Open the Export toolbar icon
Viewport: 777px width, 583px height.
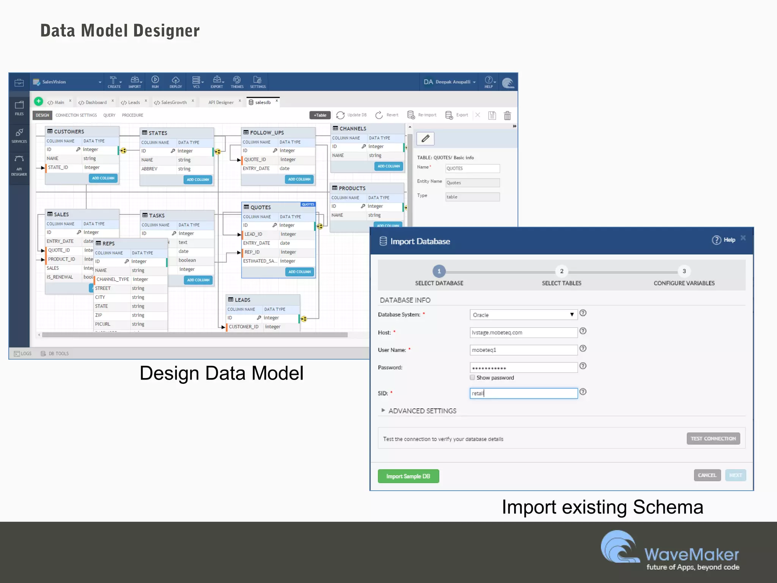tap(217, 82)
